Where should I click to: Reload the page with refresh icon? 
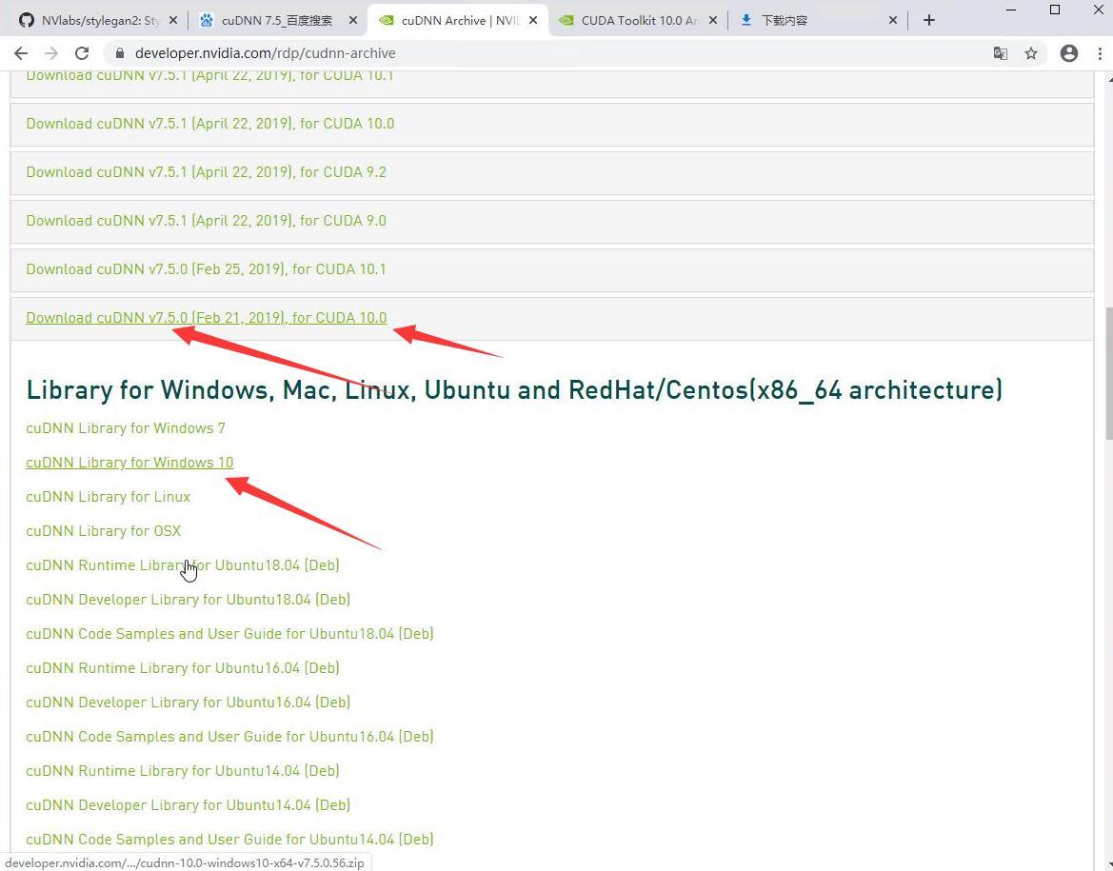[x=82, y=53]
